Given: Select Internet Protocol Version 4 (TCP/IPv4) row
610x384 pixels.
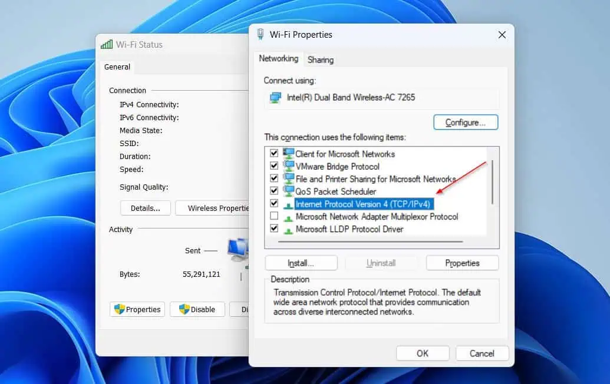Looking at the screenshot, I should (x=364, y=204).
